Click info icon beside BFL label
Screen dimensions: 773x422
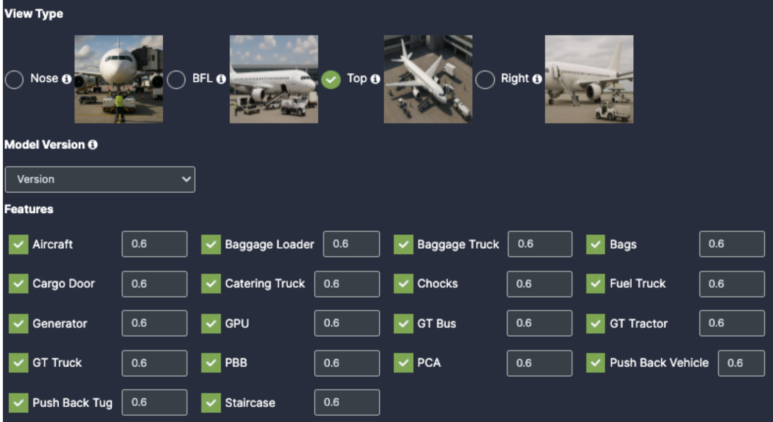tap(221, 79)
